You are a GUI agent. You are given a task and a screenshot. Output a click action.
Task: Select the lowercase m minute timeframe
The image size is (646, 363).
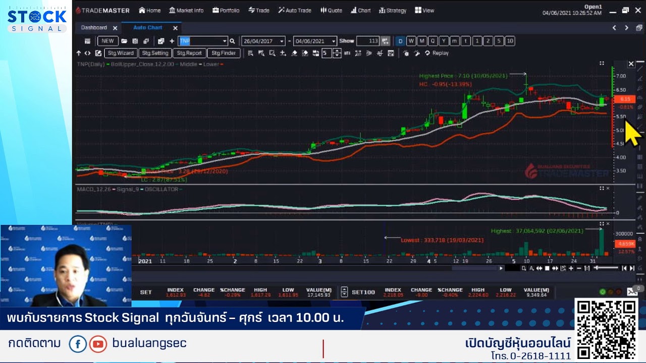click(454, 41)
